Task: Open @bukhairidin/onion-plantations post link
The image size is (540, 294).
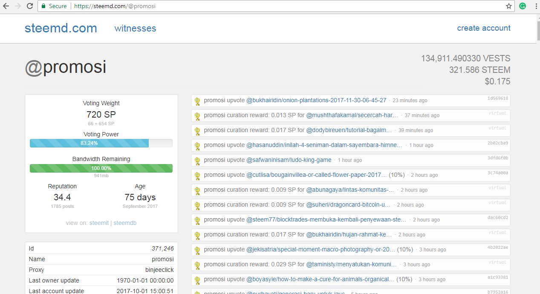Action: [316, 100]
